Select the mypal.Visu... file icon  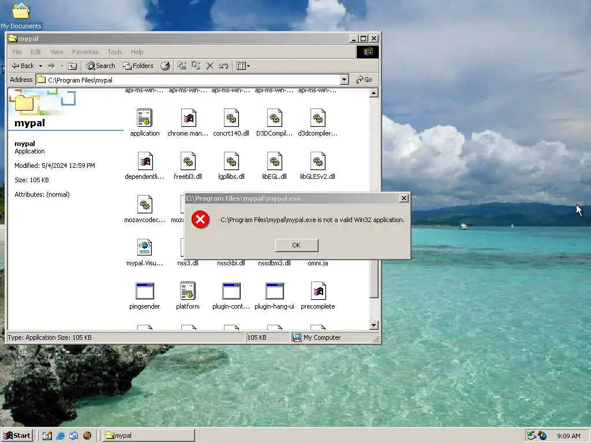coord(145,248)
